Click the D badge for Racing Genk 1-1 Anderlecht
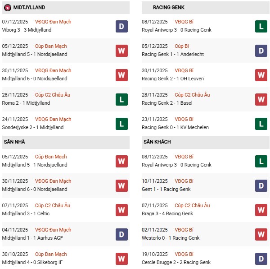Image resolution: width=270 pixels, height=269 pixels. (261, 51)
